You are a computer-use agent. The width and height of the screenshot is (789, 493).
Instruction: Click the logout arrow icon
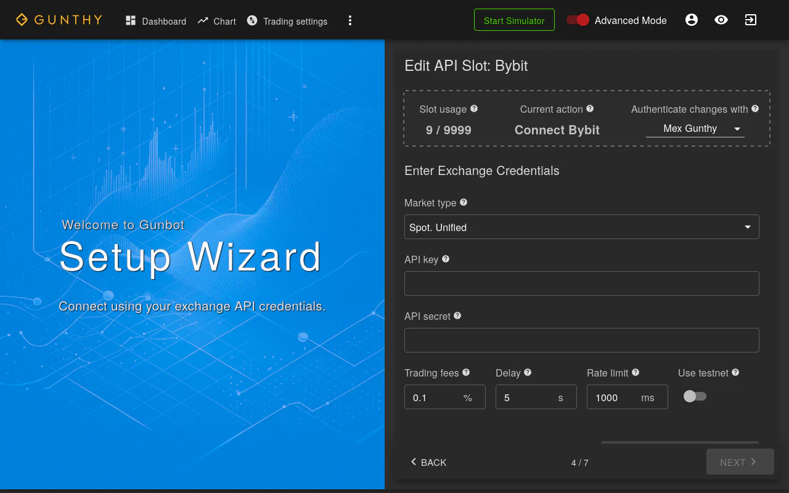(x=750, y=20)
